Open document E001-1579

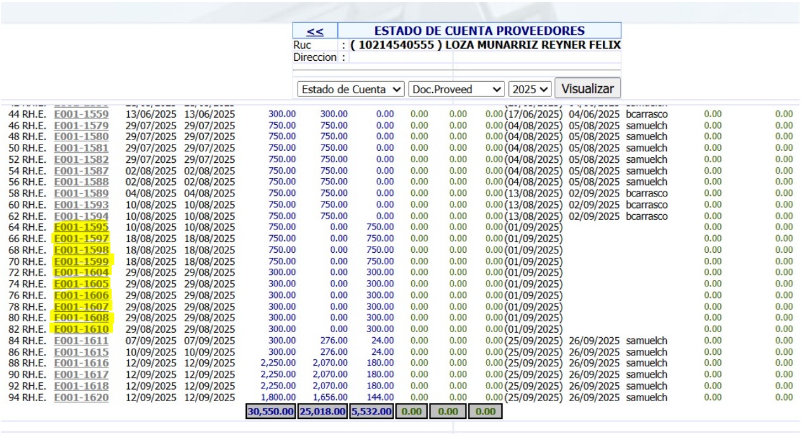tap(81, 125)
